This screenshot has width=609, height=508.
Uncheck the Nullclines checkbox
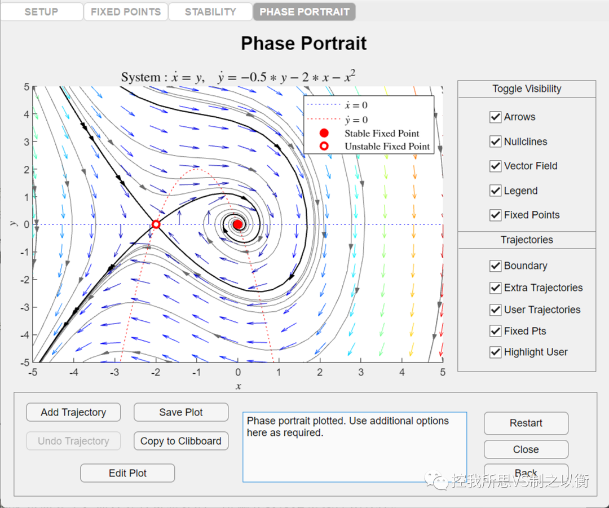tap(495, 142)
